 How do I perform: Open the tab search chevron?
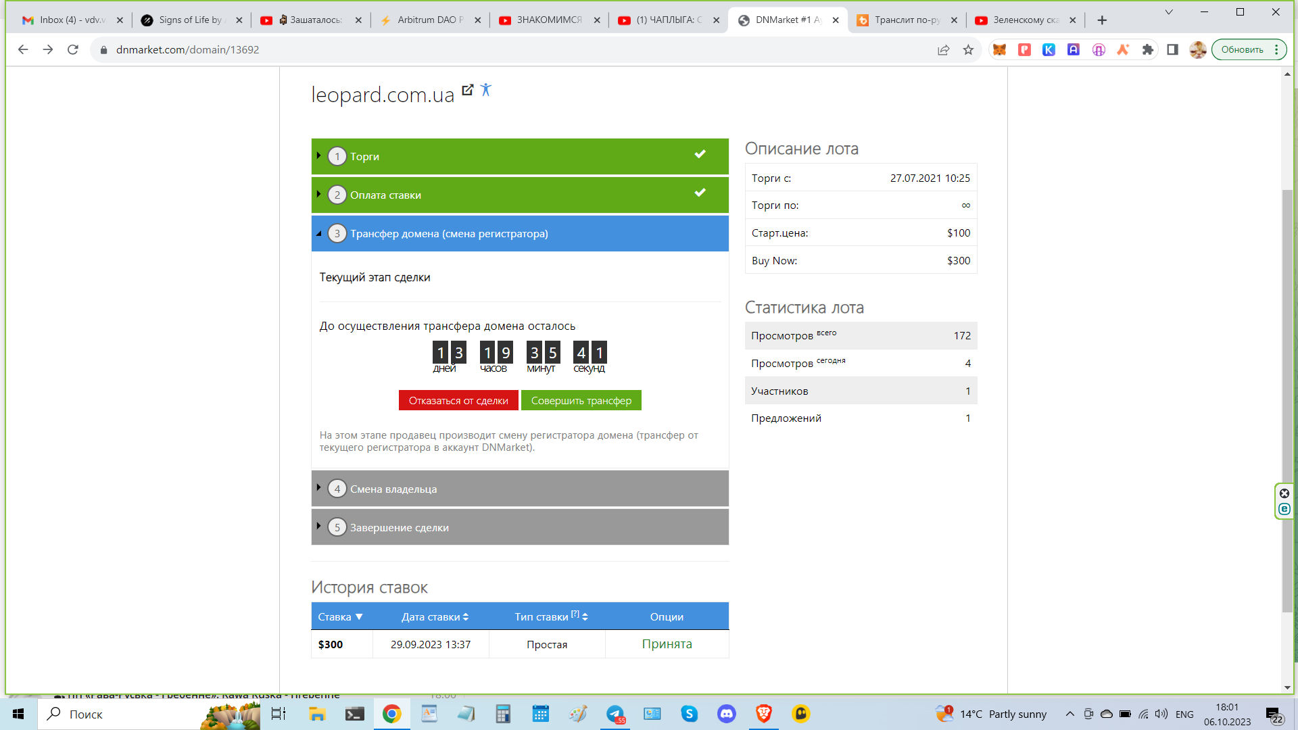pos(1168,11)
